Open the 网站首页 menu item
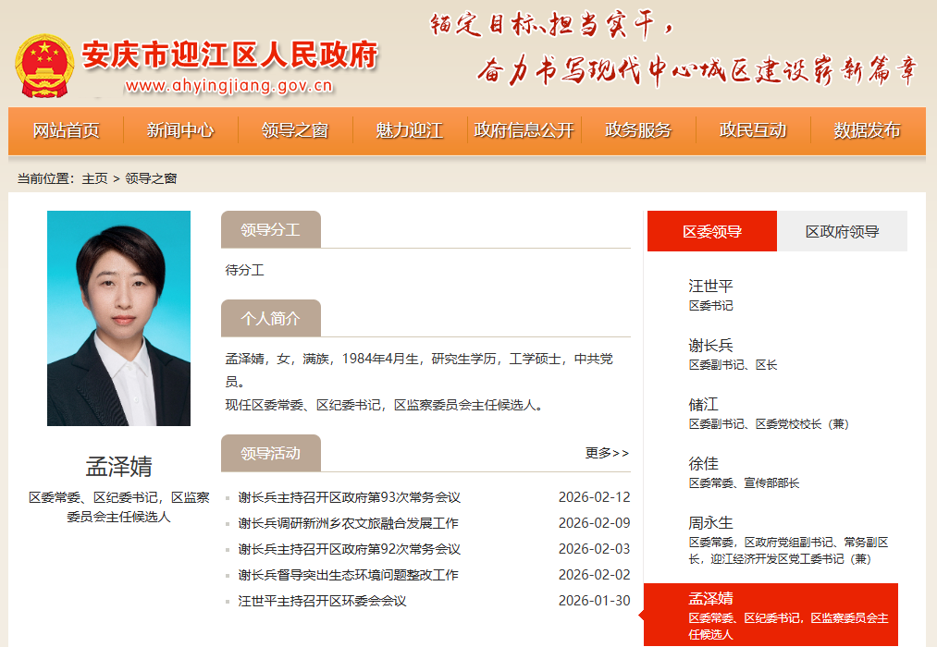The width and height of the screenshot is (937, 647). point(66,130)
